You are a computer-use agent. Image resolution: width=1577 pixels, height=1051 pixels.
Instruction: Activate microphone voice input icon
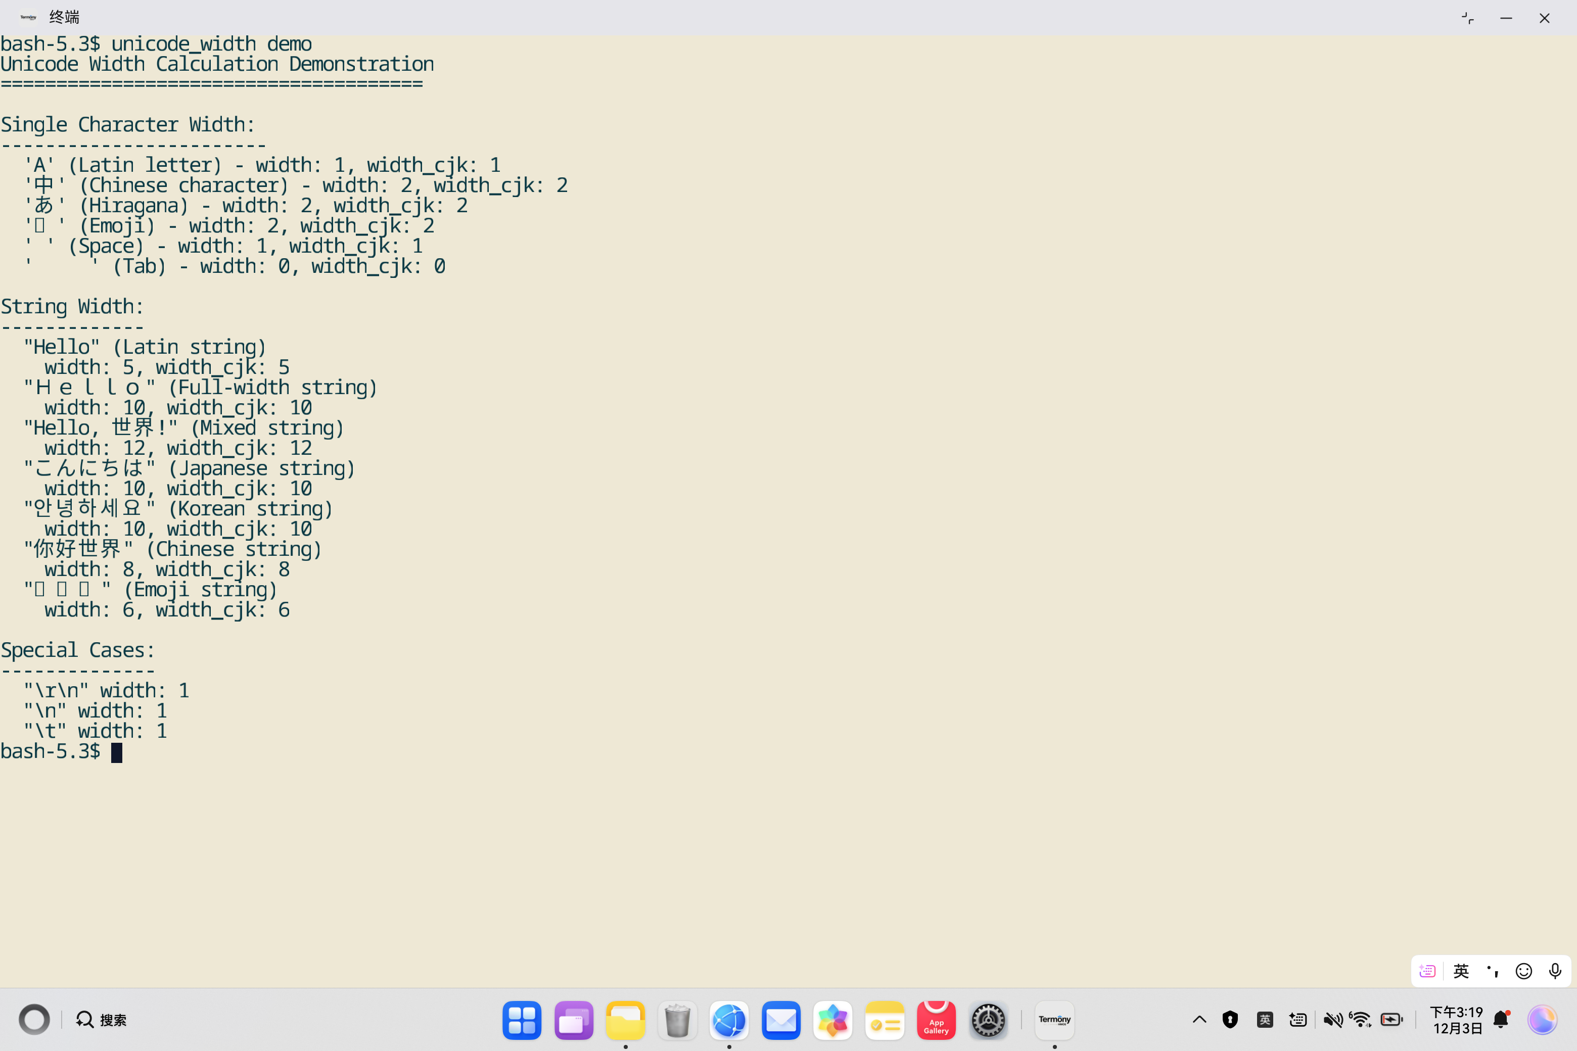[x=1555, y=971]
